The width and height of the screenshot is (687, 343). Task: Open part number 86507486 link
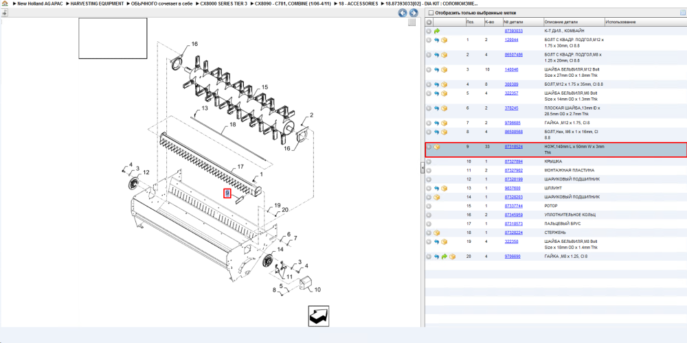point(513,55)
